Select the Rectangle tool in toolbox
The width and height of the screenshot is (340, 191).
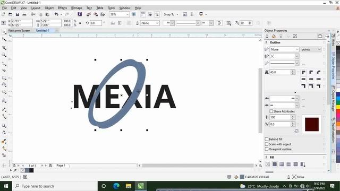click(x=4, y=78)
